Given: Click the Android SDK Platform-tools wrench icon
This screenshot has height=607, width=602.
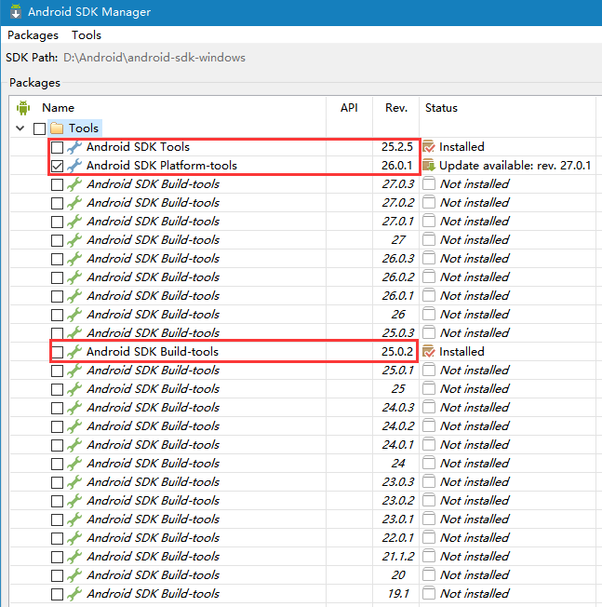Looking at the screenshot, I should coord(74,166).
